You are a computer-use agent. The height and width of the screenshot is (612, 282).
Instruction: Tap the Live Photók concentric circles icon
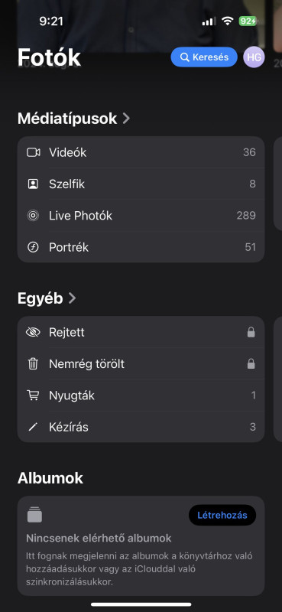(33, 216)
